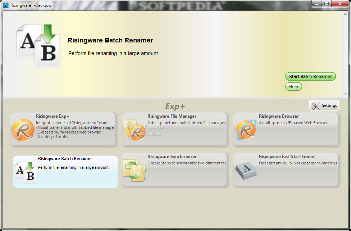The image size is (351, 231).
Task: Click the Fast Start Genie key icon
Action: click(246, 171)
